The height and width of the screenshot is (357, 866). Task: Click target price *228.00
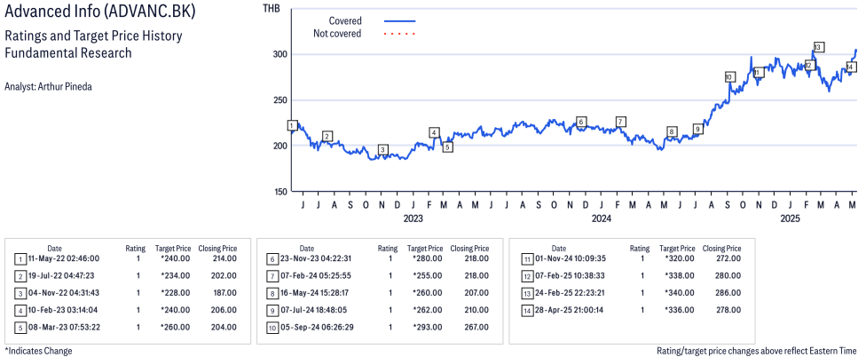(175, 292)
